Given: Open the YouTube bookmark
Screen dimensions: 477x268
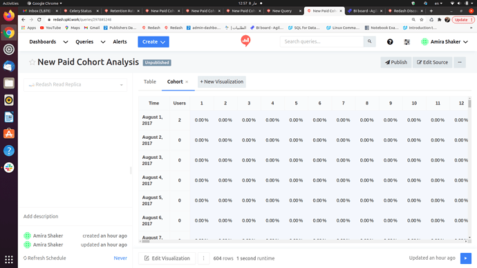Looking at the screenshot, I should click(50, 28).
